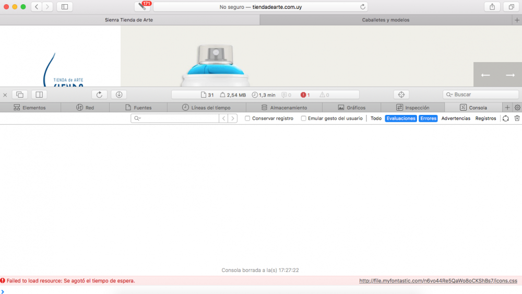Go to next slide arrow on page
This screenshot has width=522, height=294.
click(510, 75)
